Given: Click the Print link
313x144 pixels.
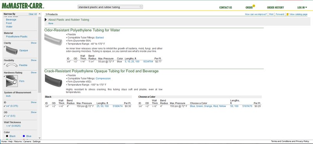Looking at the screenshot, I should 271,14.
